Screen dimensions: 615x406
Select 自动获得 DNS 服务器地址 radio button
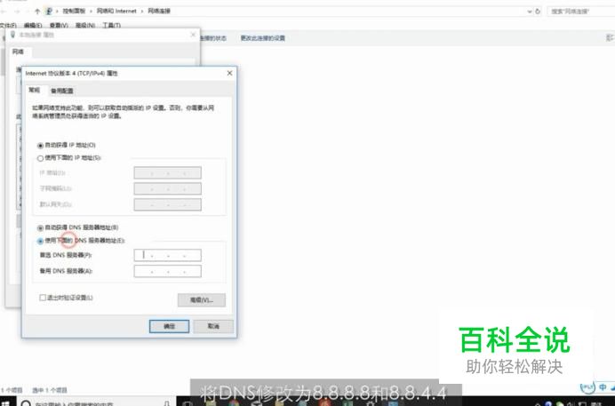tap(40, 228)
